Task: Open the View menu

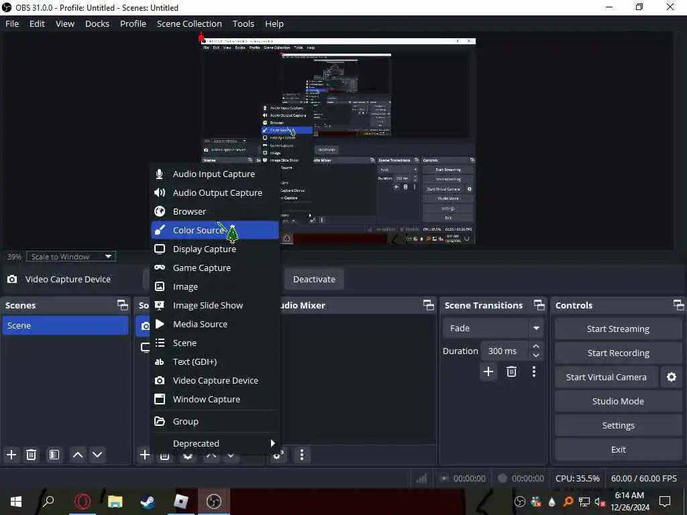Action: pyautogui.click(x=65, y=23)
